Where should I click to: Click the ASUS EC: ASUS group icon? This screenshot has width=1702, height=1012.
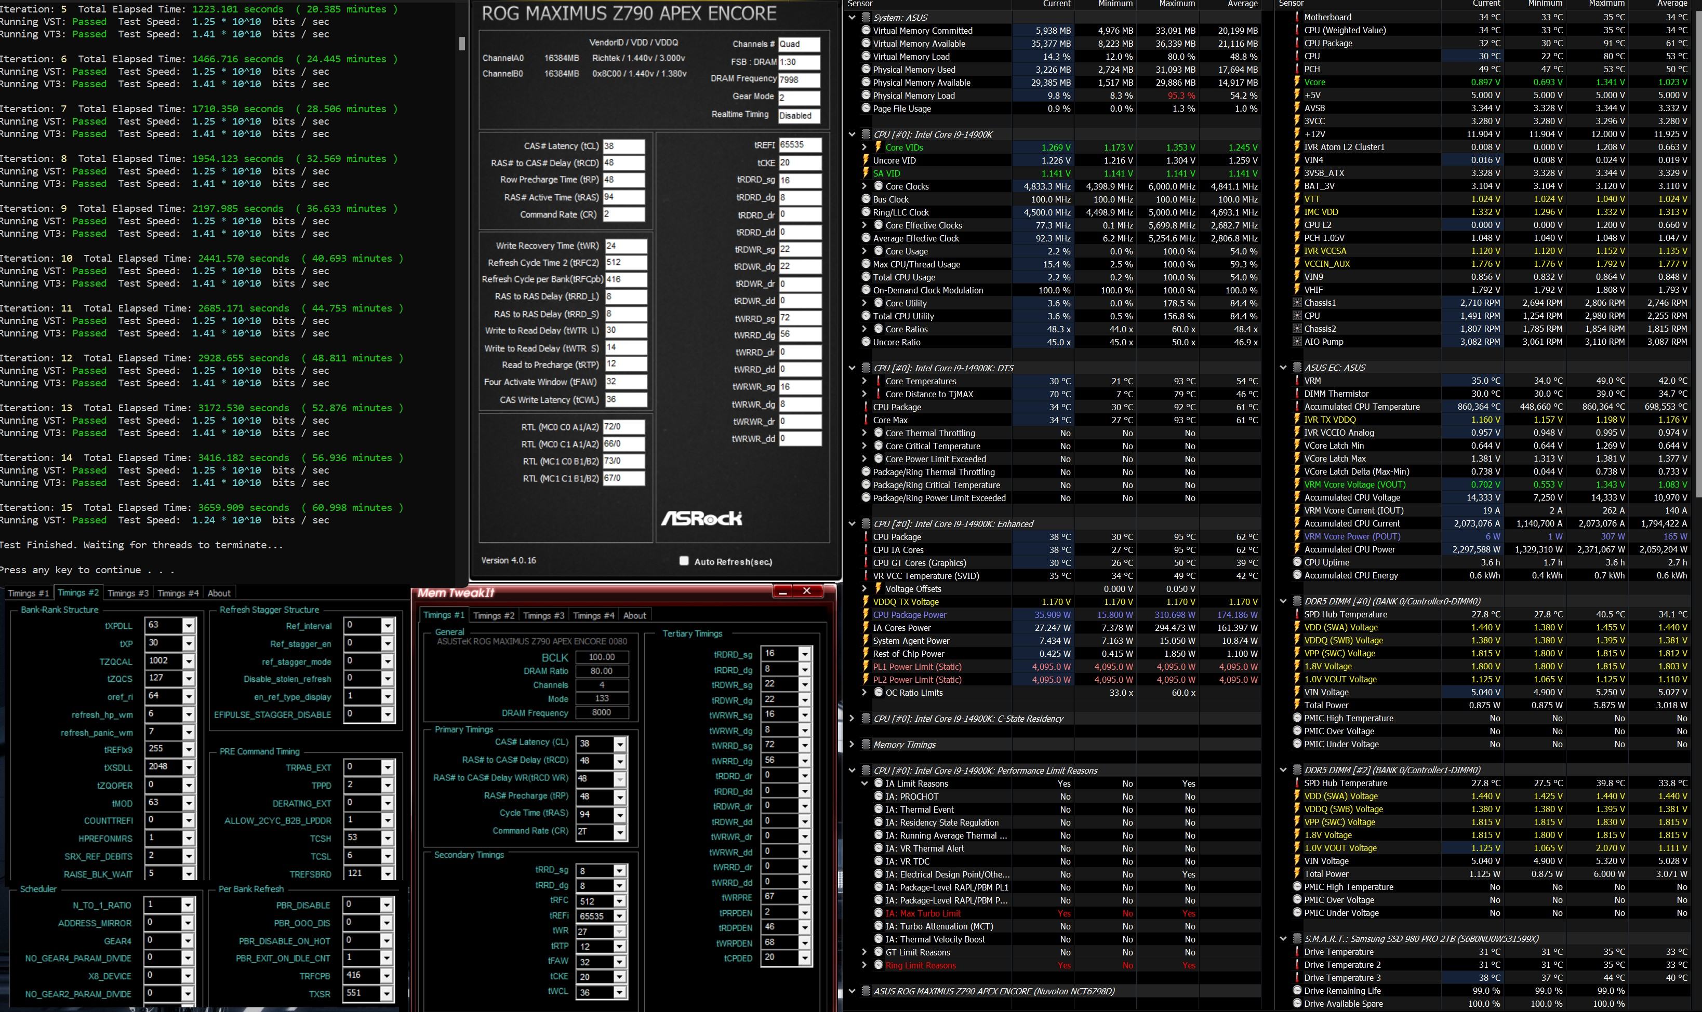[x=1297, y=368]
